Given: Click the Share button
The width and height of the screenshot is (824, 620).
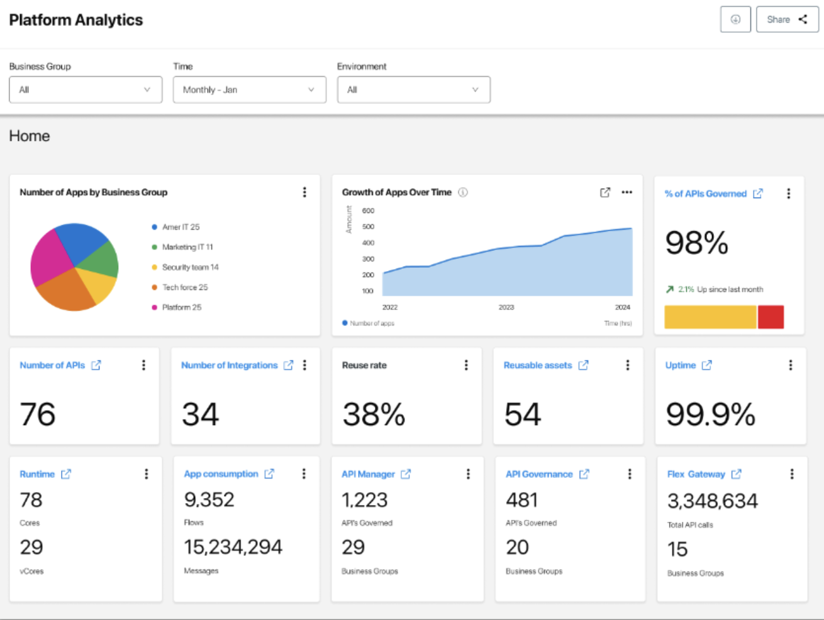Looking at the screenshot, I should tap(788, 19).
